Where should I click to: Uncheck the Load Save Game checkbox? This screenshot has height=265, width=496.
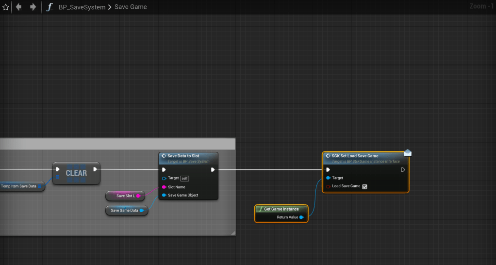click(x=365, y=186)
